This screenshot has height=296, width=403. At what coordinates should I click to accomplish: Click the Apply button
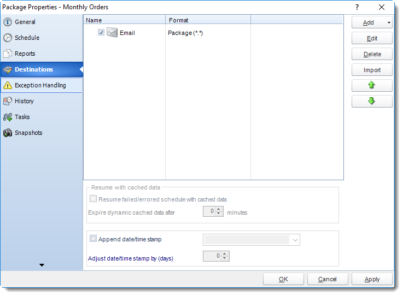pyautogui.click(x=372, y=279)
